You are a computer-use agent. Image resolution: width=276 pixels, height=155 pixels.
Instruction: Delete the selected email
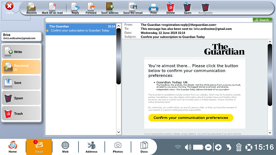pos(170,8)
